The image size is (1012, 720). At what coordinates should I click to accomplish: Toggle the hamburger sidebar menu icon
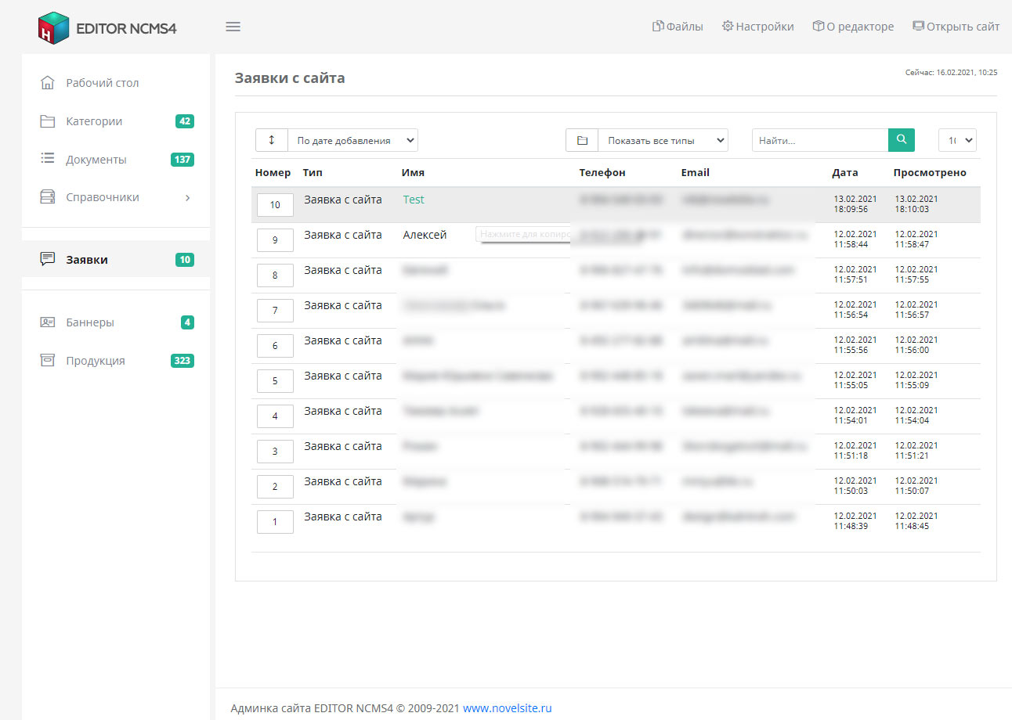[x=233, y=27]
